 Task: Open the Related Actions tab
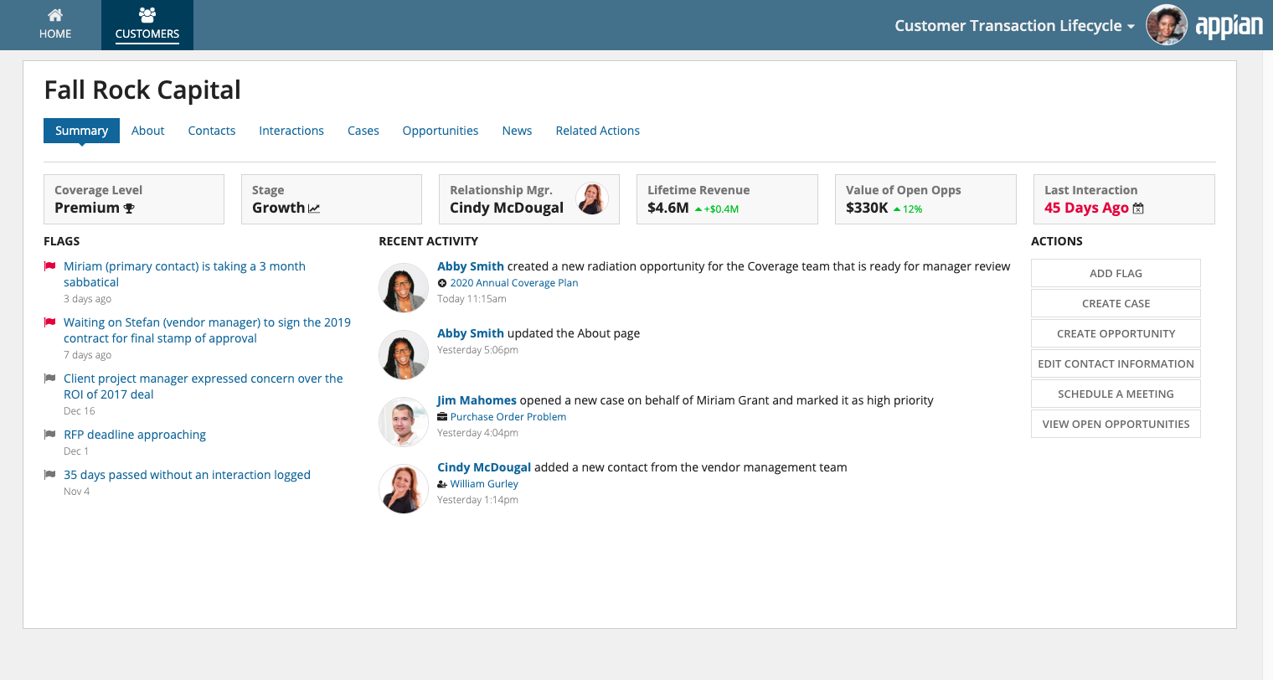click(x=598, y=131)
